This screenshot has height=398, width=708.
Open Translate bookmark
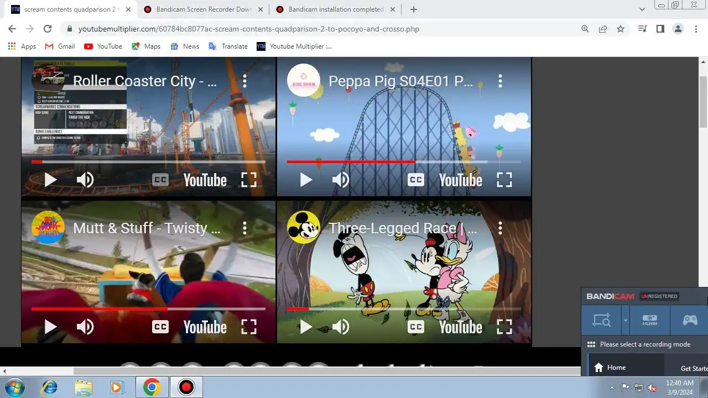(228, 46)
